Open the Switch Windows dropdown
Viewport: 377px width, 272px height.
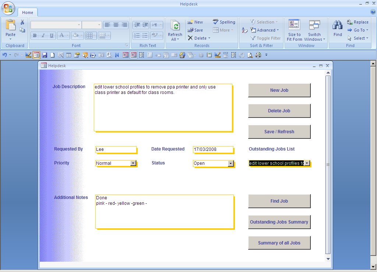(x=314, y=30)
